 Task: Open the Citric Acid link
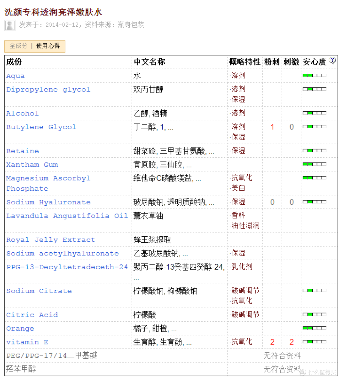coord(32,315)
